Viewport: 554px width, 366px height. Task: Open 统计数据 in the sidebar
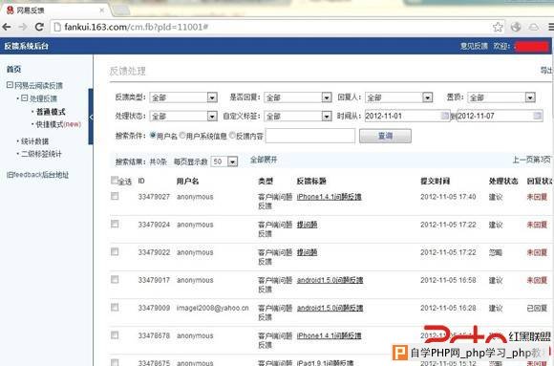pyautogui.click(x=34, y=141)
